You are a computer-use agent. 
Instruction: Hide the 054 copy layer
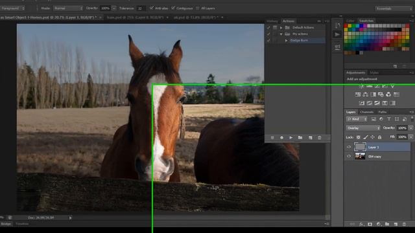pyautogui.click(x=349, y=156)
